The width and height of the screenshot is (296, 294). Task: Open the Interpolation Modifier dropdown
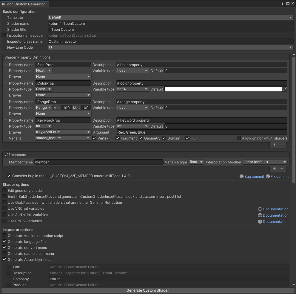(265, 162)
